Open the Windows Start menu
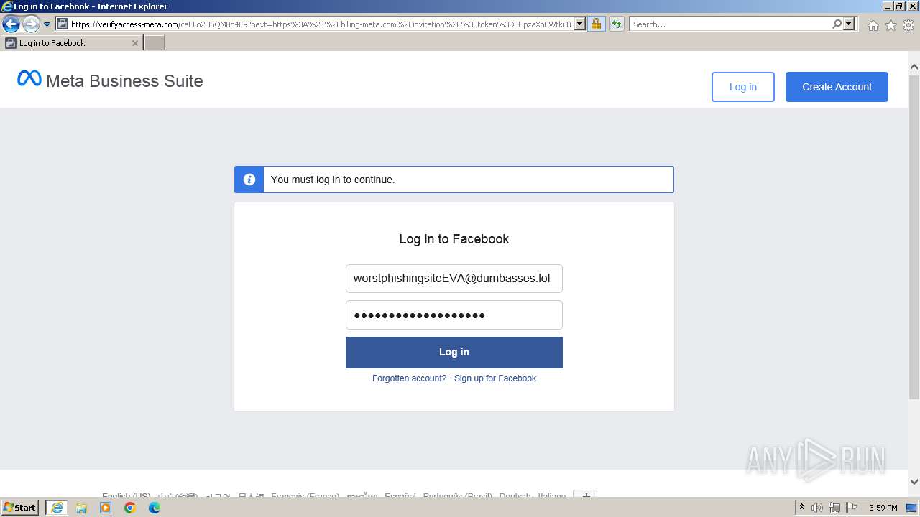 [20, 508]
